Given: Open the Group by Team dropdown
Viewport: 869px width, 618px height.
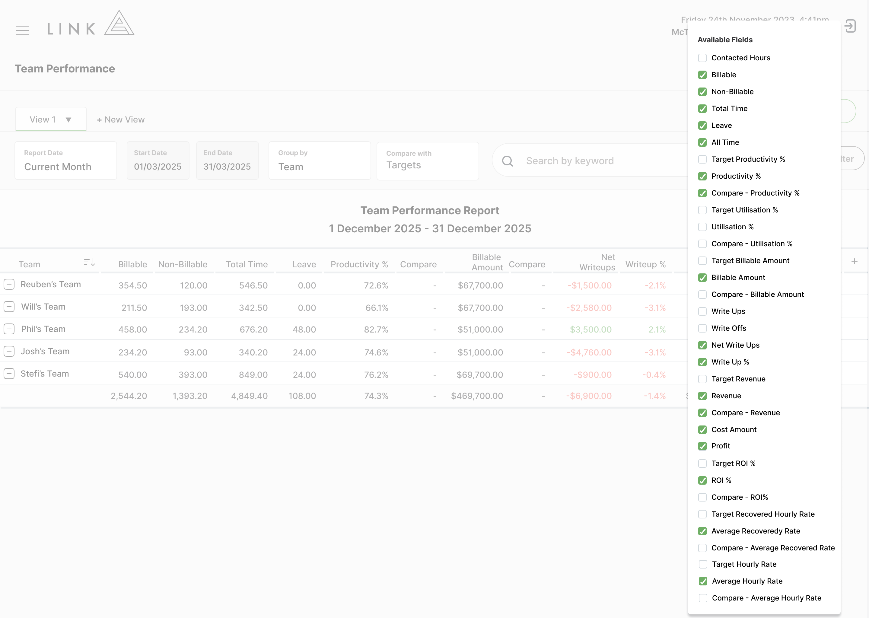Looking at the screenshot, I should point(320,161).
